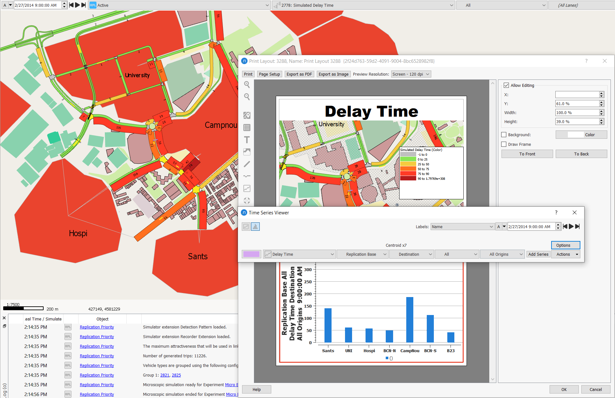615x398 pixels.
Task: Click the Export as PDF button
Action: [x=299, y=74]
